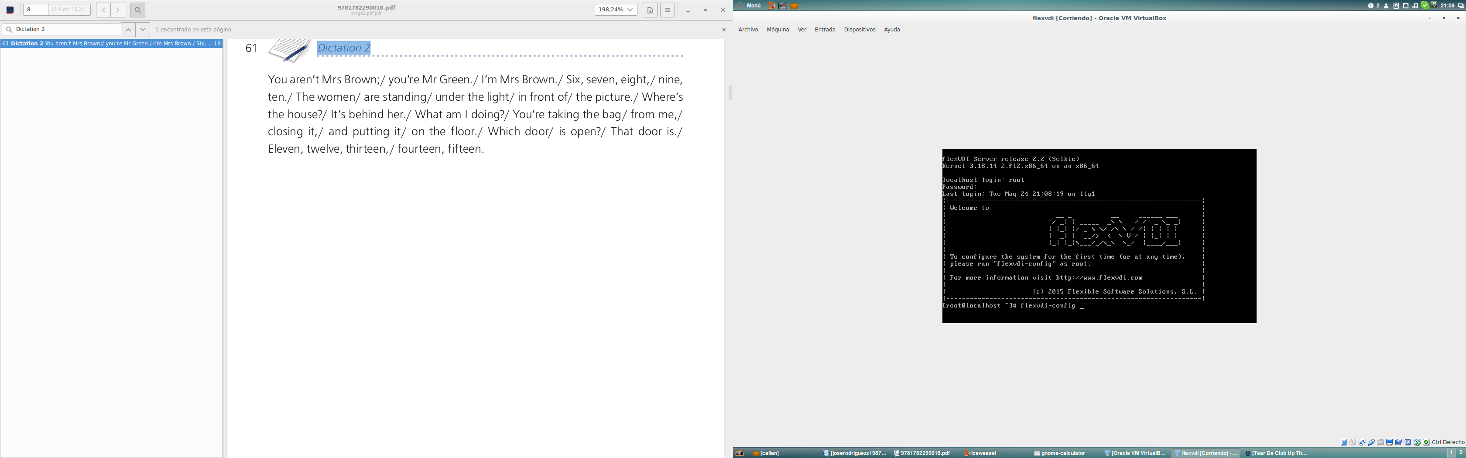Select the Dictation 2 search result row
Screen dimensions: 1466x458
pos(112,44)
